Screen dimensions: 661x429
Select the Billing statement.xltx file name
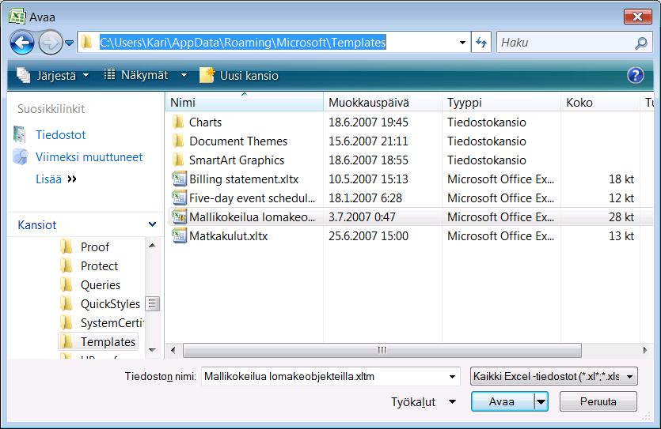(244, 179)
